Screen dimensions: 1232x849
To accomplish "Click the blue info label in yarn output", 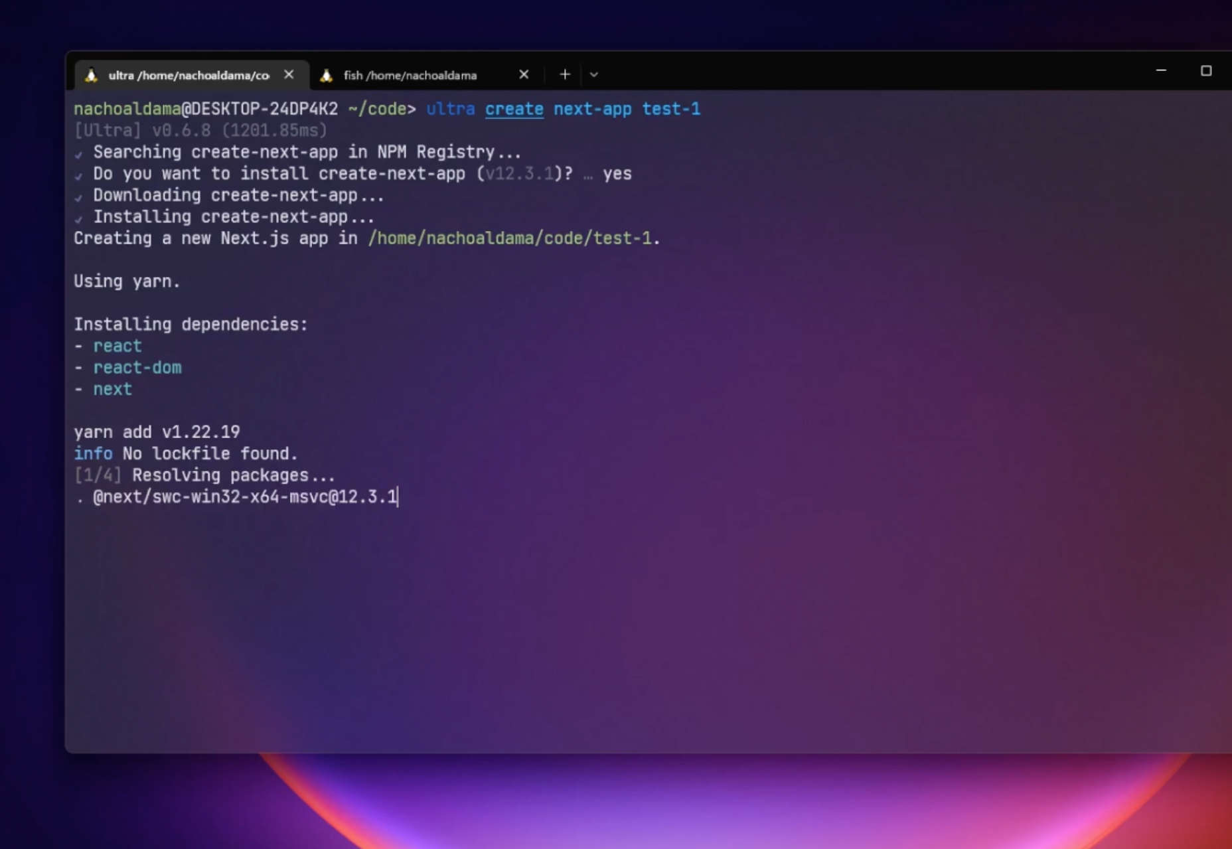I will click(93, 453).
